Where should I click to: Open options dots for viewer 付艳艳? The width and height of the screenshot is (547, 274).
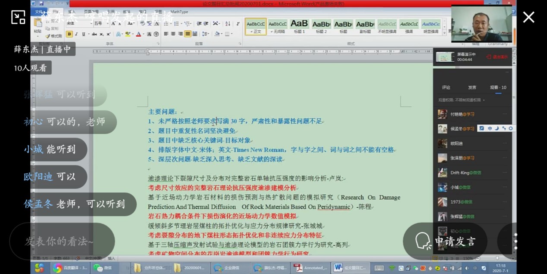505,114
